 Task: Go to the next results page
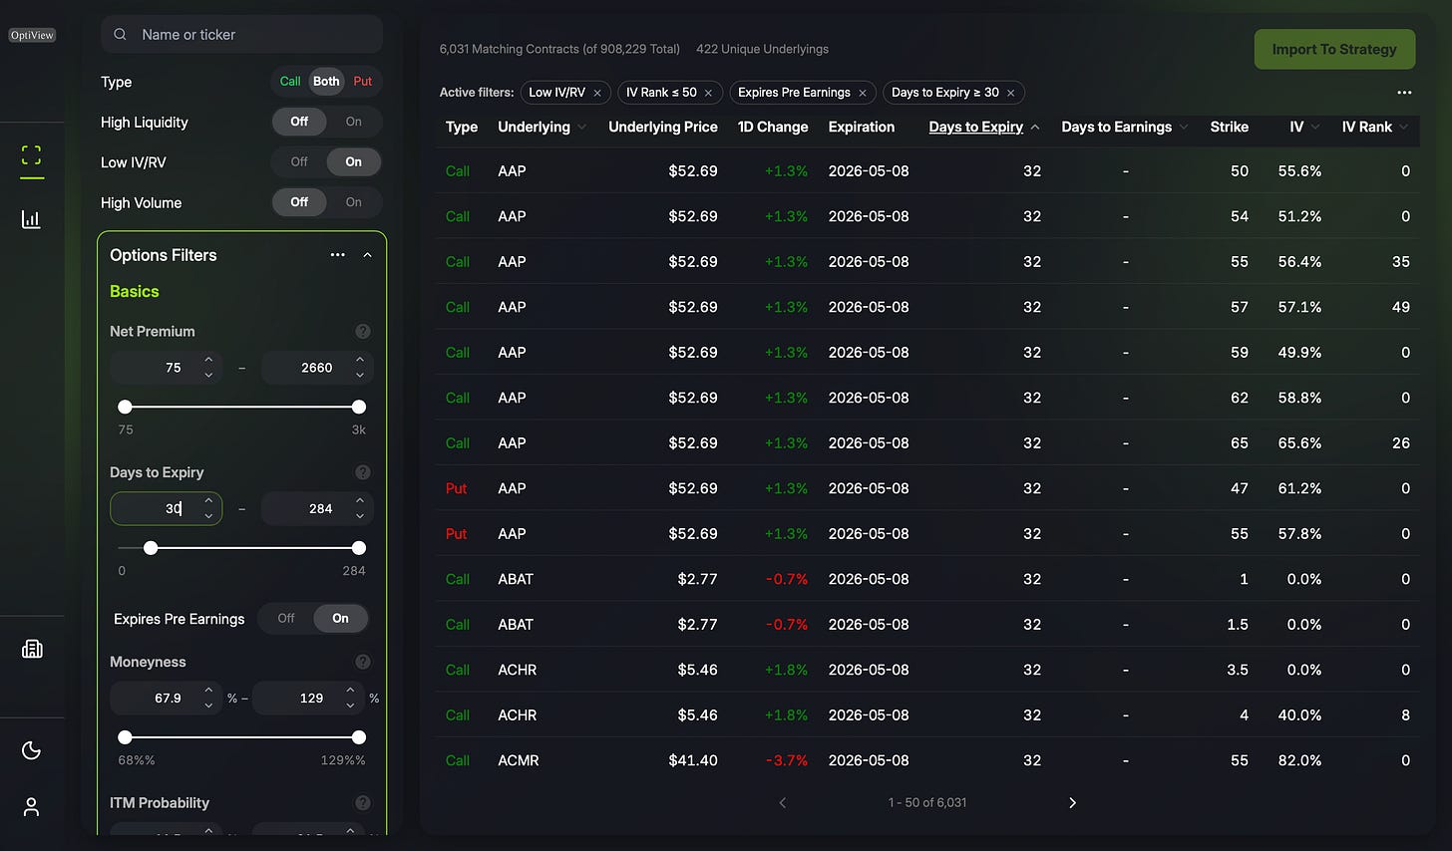tap(1072, 802)
